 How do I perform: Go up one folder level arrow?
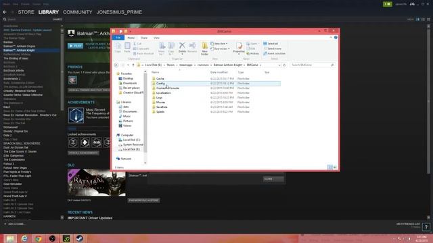[x=133, y=65]
